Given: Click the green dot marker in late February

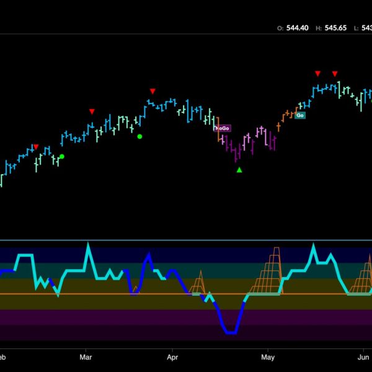Looking at the screenshot, I should click(62, 156).
